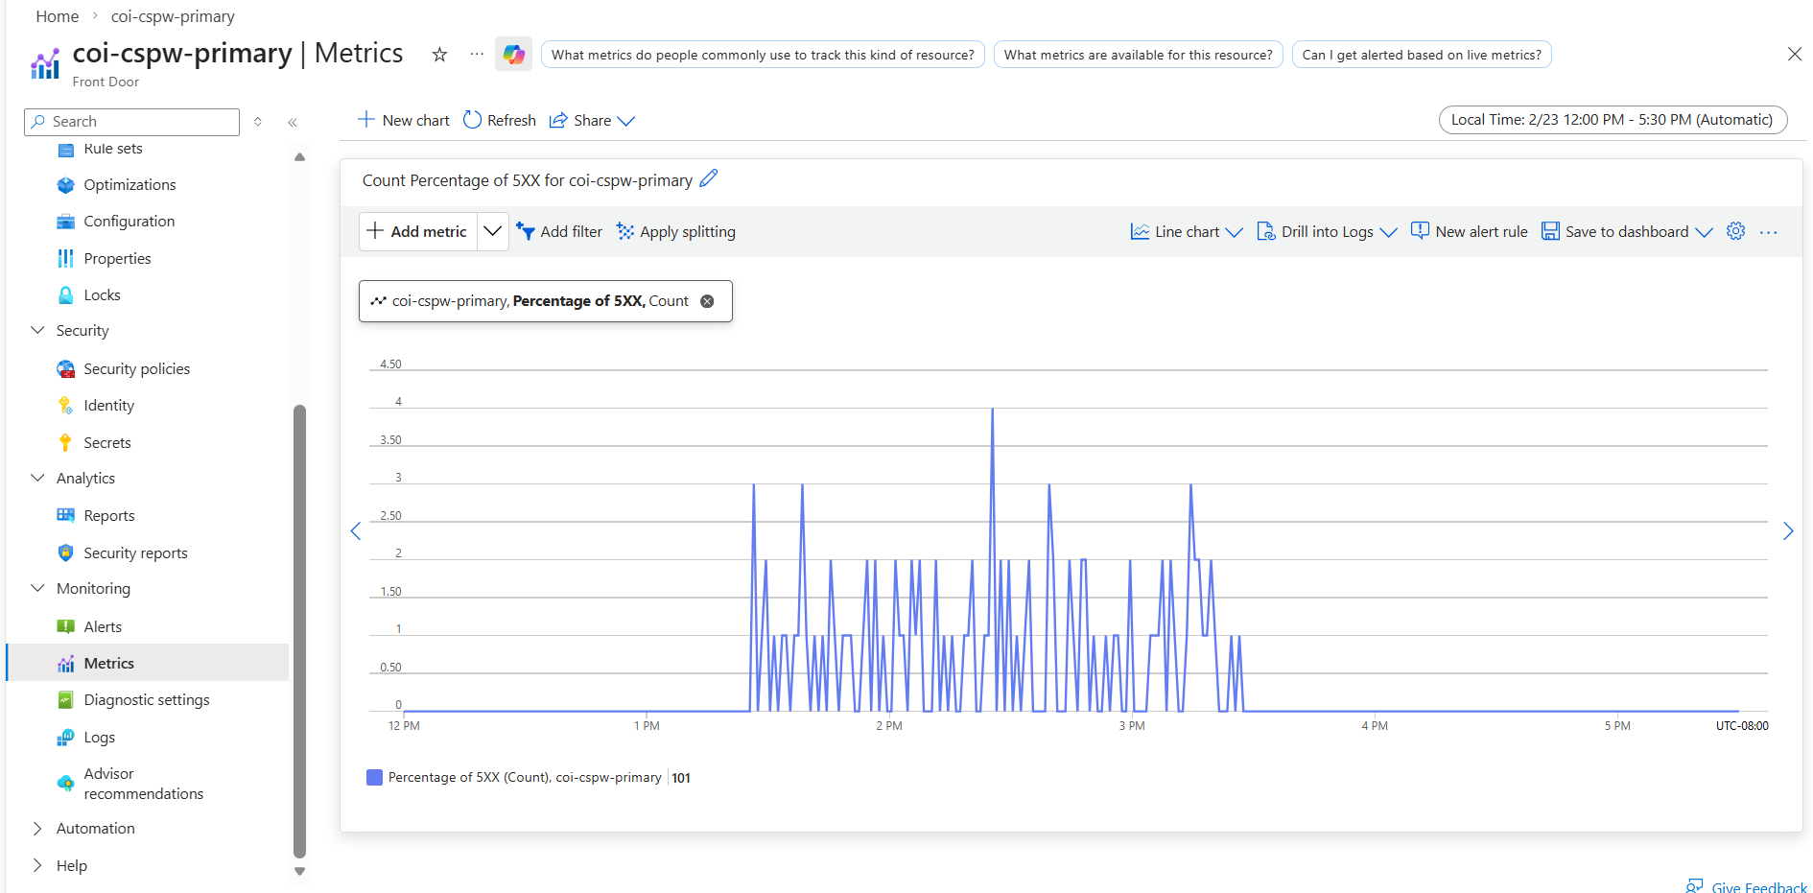
Task: Click the Give Feedback icon
Action: [x=1695, y=886]
